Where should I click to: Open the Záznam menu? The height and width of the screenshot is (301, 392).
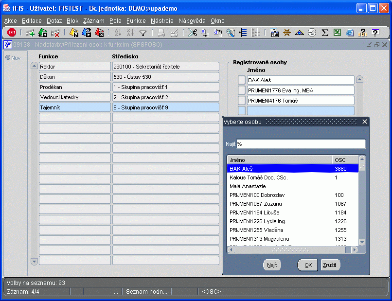pyautogui.click(x=94, y=21)
